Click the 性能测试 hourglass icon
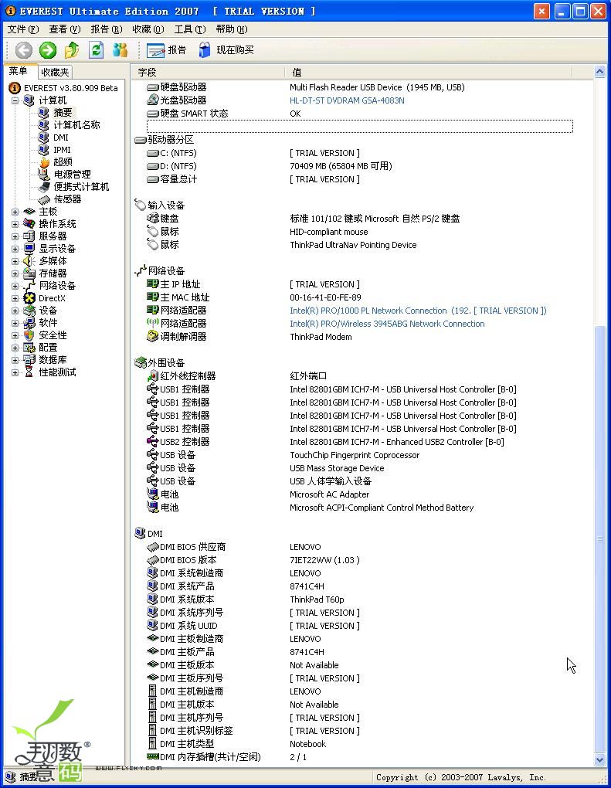 pyautogui.click(x=29, y=372)
